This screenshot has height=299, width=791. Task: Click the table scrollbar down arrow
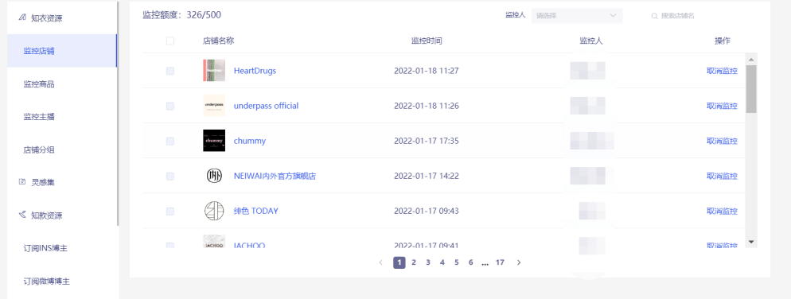tap(751, 242)
